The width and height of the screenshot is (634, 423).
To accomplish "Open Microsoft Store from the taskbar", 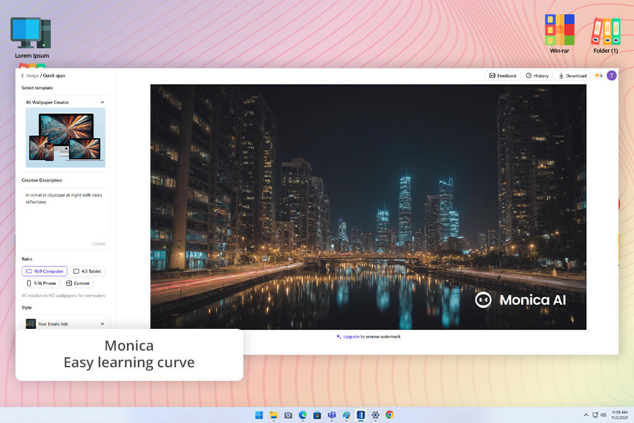I will click(317, 415).
